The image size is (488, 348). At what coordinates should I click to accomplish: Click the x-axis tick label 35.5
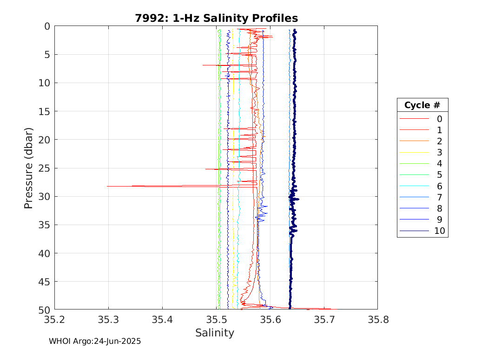(x=216, y=319)
